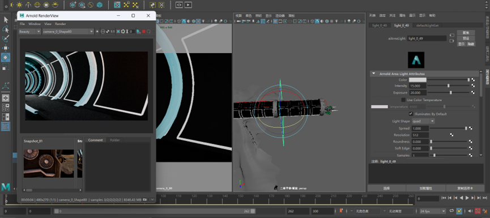Open the Arnold render view eye icon
Image resolution: width=490 pixels, height=218 pixels.
click(179, 5)
